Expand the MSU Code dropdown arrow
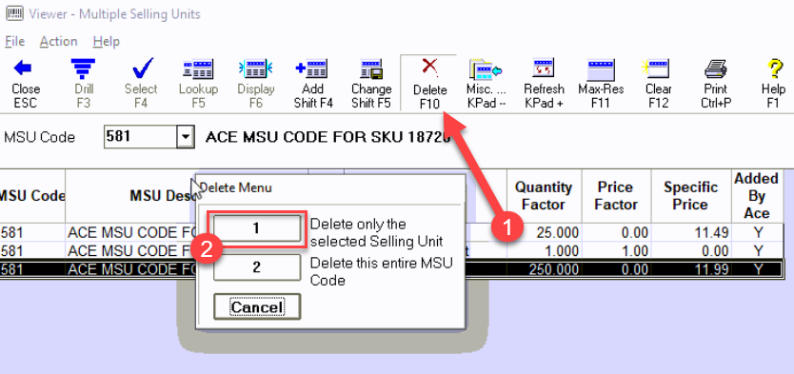This screenshot has height=374, width=794. [x=186, y=137]
